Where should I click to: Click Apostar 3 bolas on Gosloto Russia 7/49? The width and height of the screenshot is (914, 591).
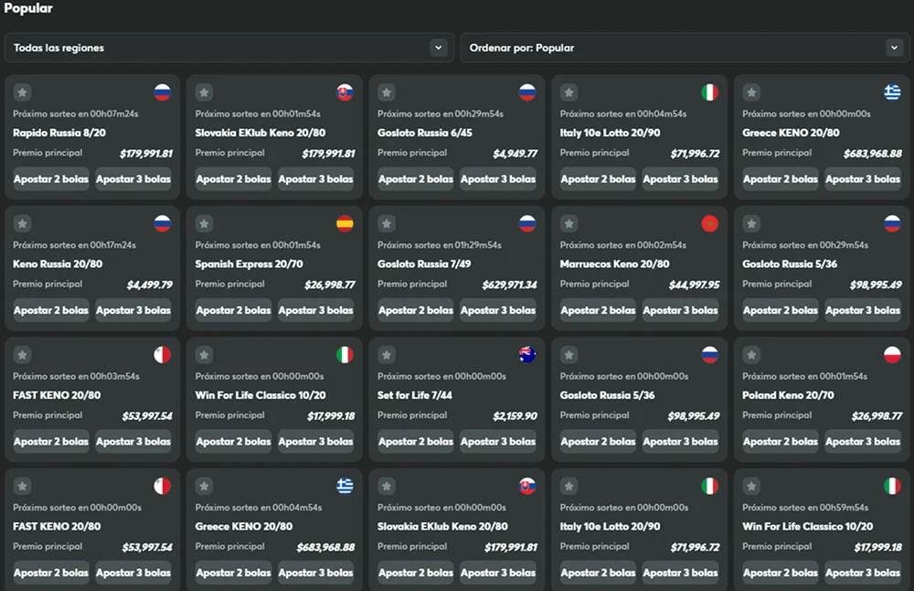[498, 310]
